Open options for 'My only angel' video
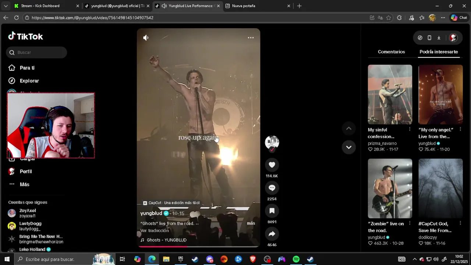The width and height of the screenshot is (471, 265). pos(460,129)
